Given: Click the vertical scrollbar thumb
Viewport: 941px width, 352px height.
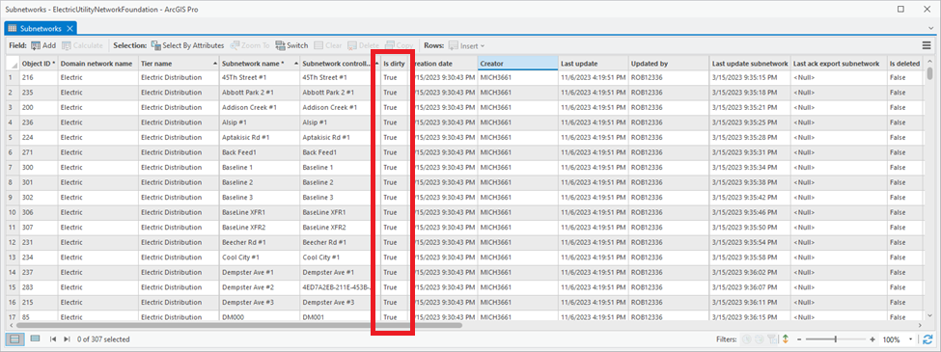Looking at the screenshot, I should 929,72.
